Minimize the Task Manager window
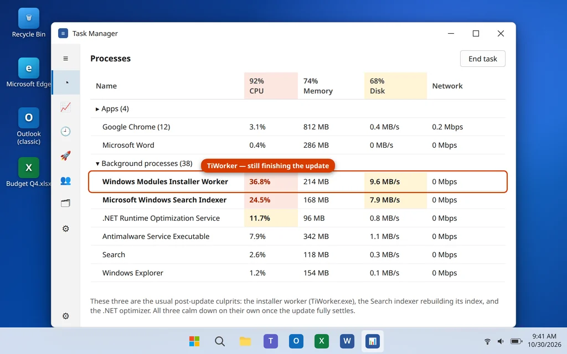 pyautogui.click(x=451, y=34)
